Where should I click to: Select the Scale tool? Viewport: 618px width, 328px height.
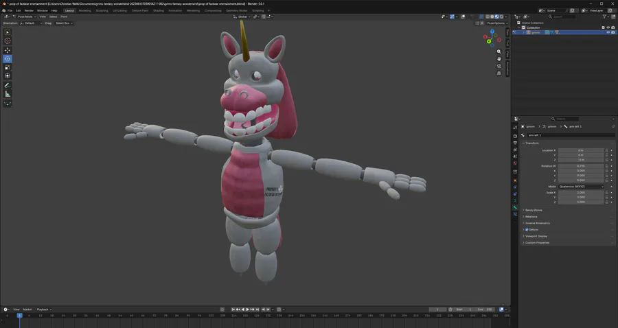tap(8, 67)
